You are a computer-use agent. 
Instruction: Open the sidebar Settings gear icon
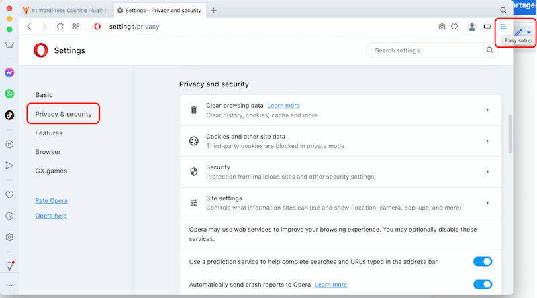(x=9, y=237)
